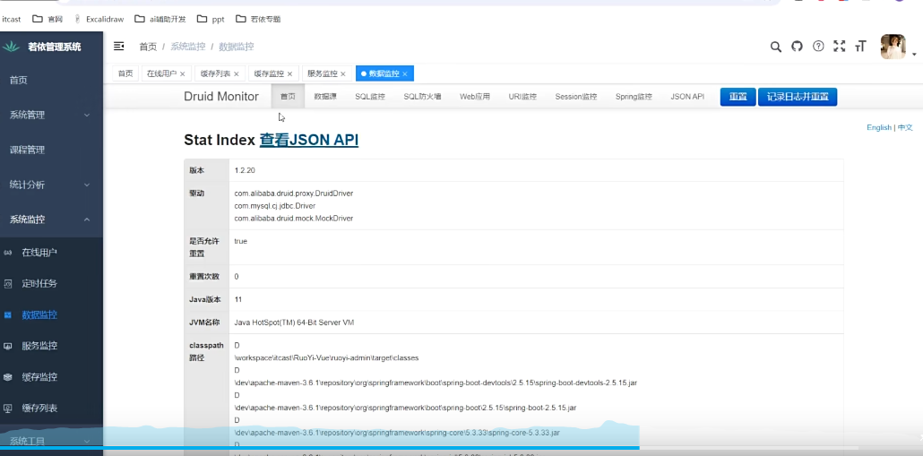Viewport: 923px width, 456px height.
Task: Open the search magnifier icon
Action: click(x=776, y=47)
